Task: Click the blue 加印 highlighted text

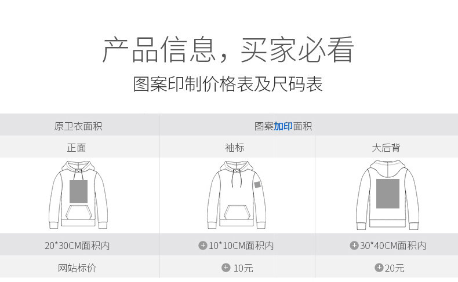Action: (x=283, y=126)
